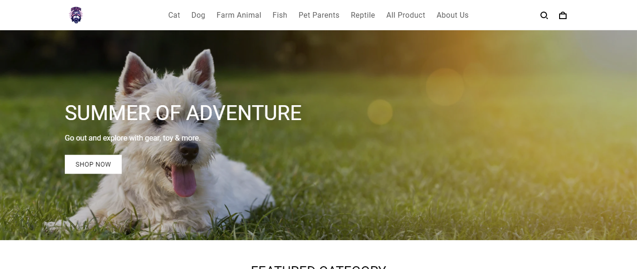Click the store logo in header

[x=76, y=15]
